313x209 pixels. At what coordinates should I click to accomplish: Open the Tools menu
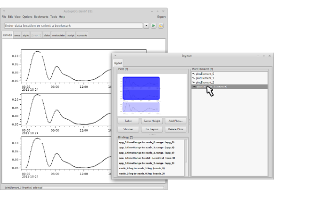53,17
